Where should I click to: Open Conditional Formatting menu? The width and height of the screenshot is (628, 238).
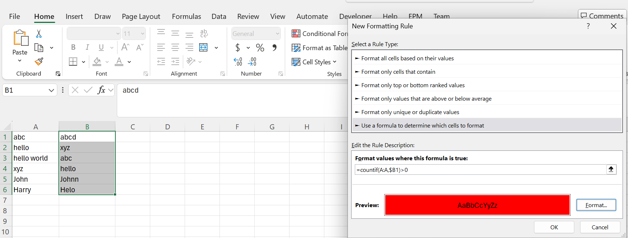[319, 34]
